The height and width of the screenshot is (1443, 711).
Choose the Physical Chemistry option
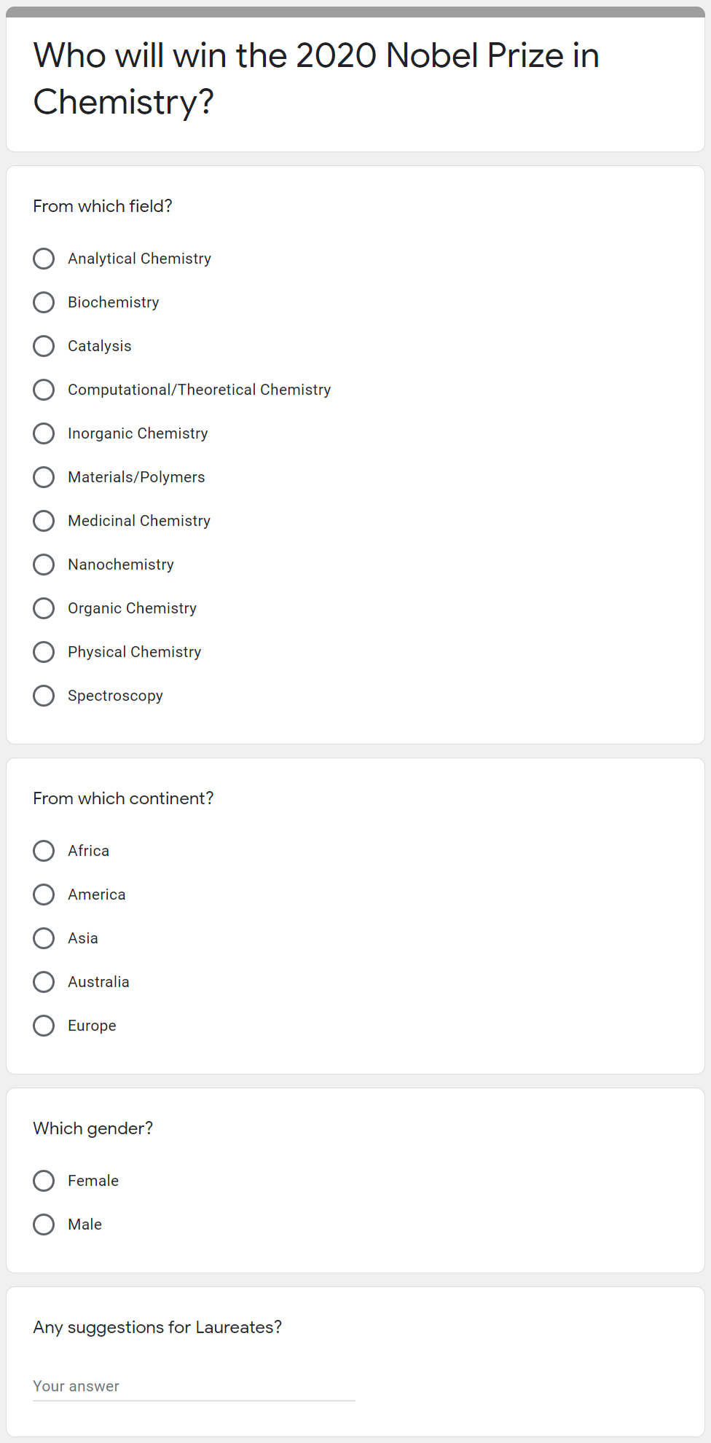[x=44, y=652]
